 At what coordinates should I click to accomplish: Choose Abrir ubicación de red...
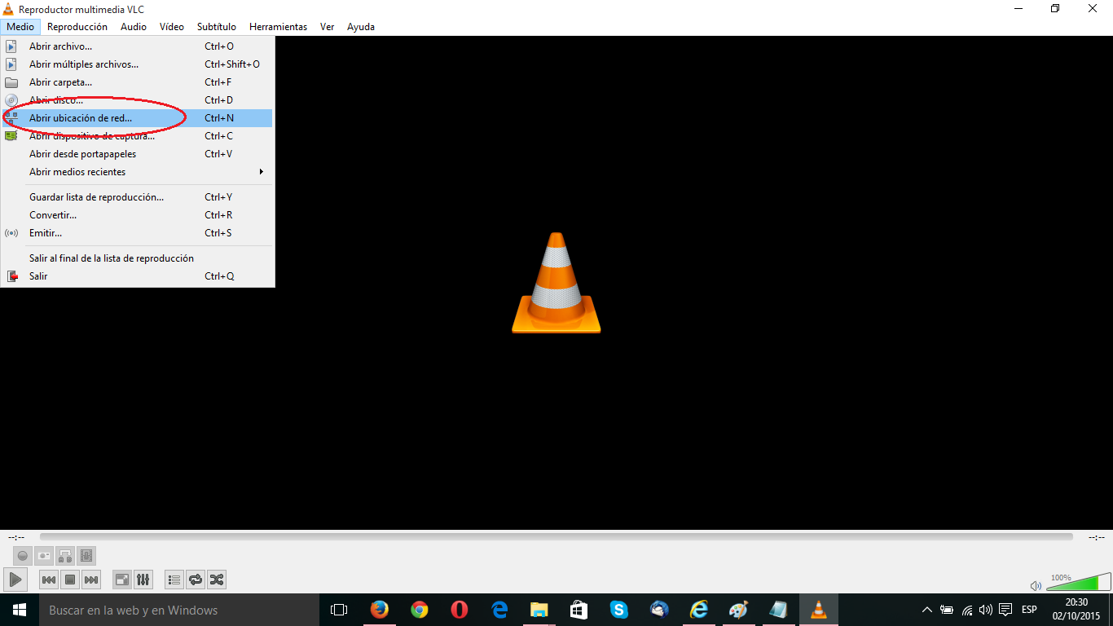[x=138, y=118]
